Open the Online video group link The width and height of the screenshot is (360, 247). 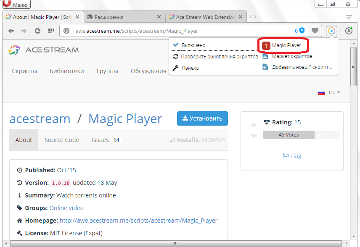tap(66, 208)
